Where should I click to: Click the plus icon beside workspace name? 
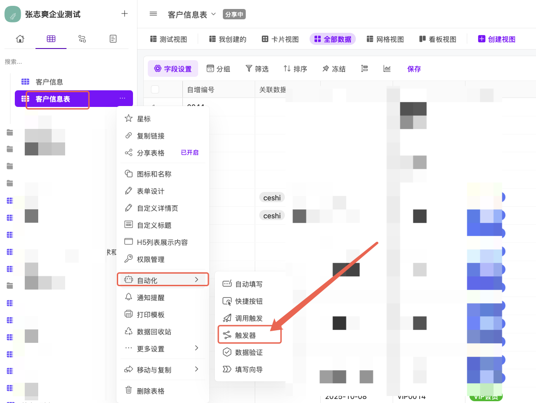tap(124, 13)
